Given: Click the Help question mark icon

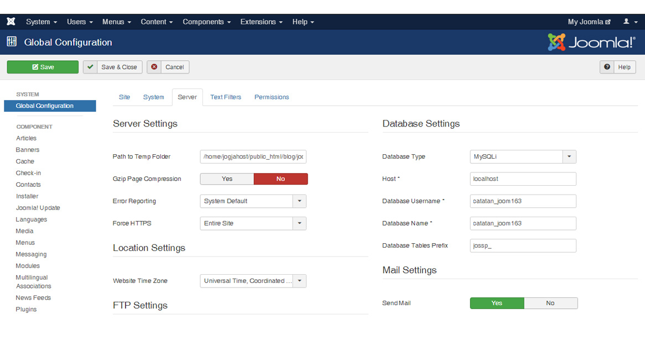Looking at the screenshot, I should tap(607, 67).
